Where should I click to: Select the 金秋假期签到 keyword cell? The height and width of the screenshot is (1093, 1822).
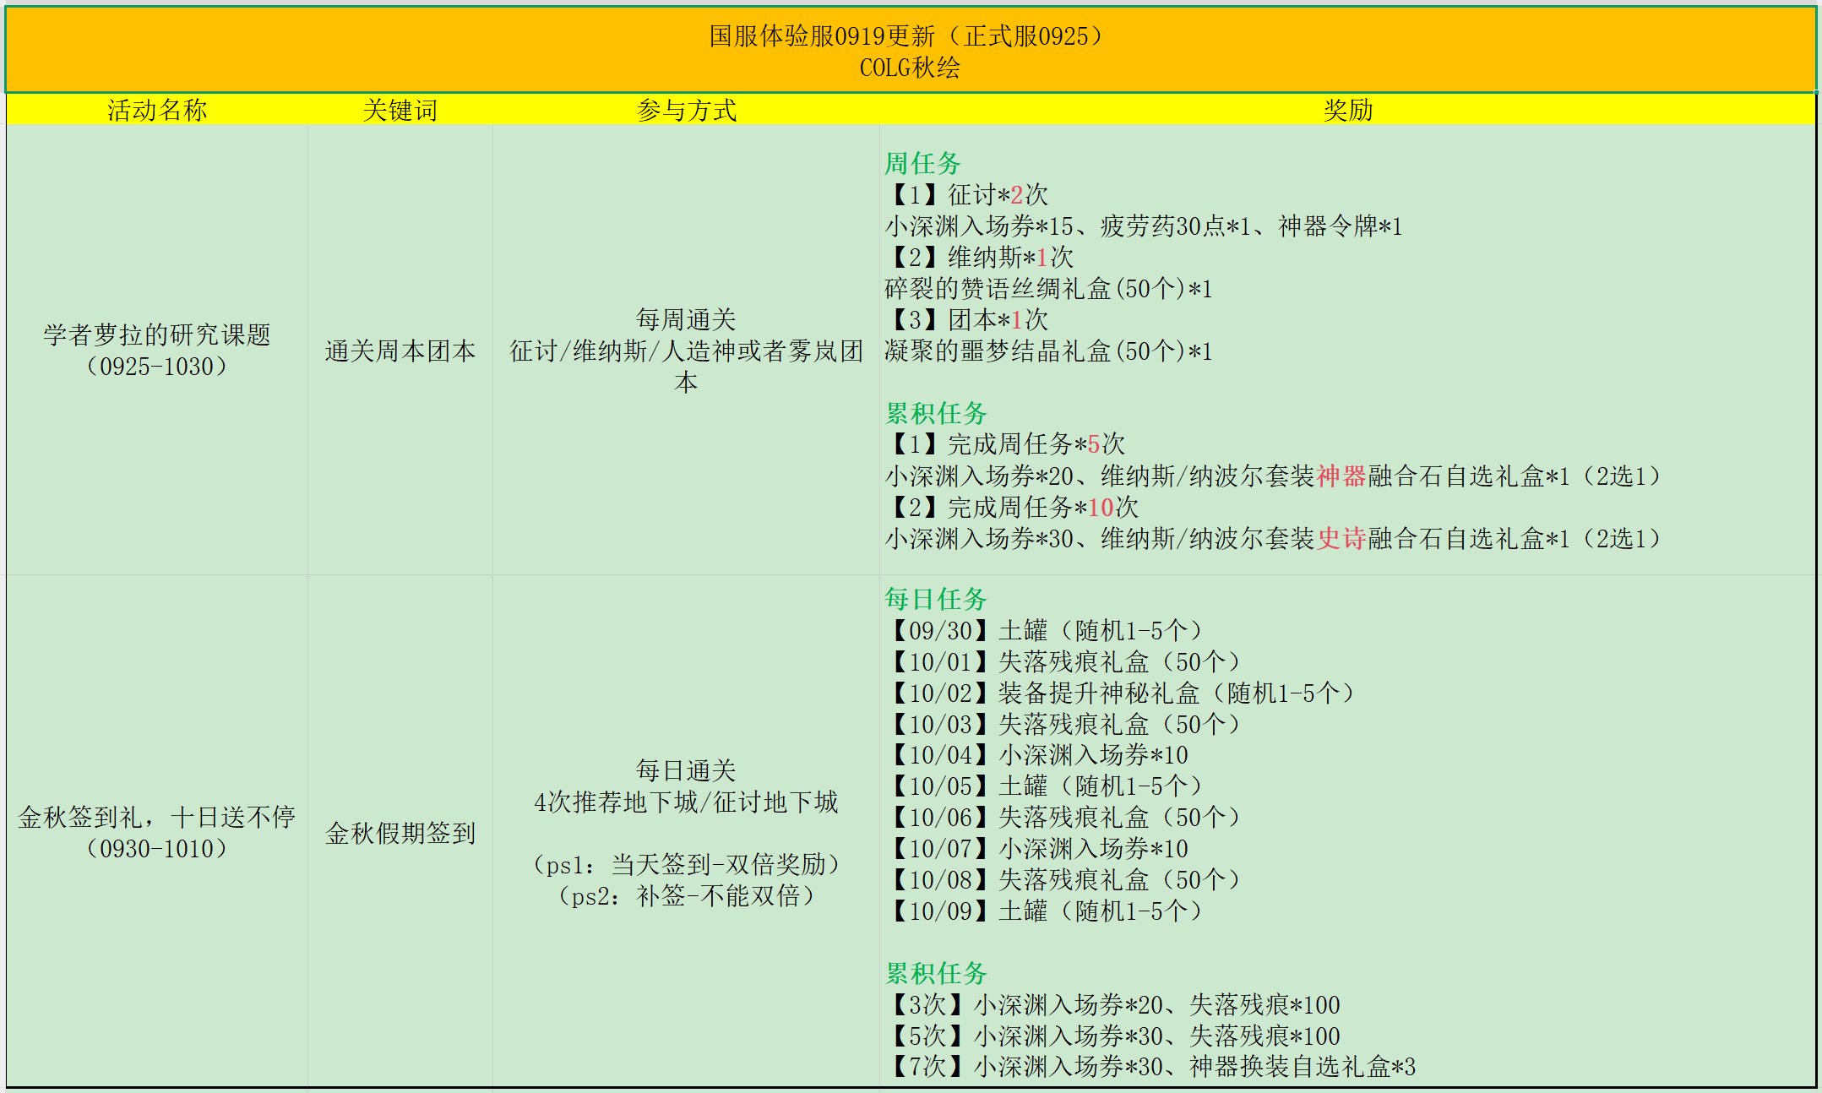pyautogui.click(x=400, y=833)
